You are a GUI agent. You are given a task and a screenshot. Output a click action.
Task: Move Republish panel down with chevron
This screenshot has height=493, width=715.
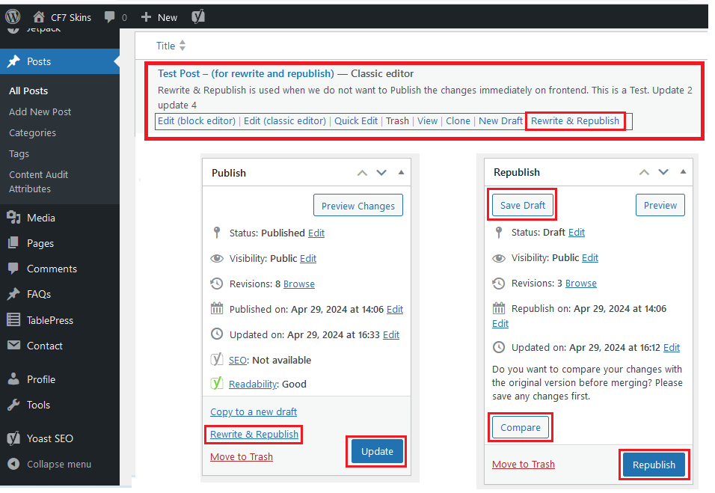pos(663,172)
